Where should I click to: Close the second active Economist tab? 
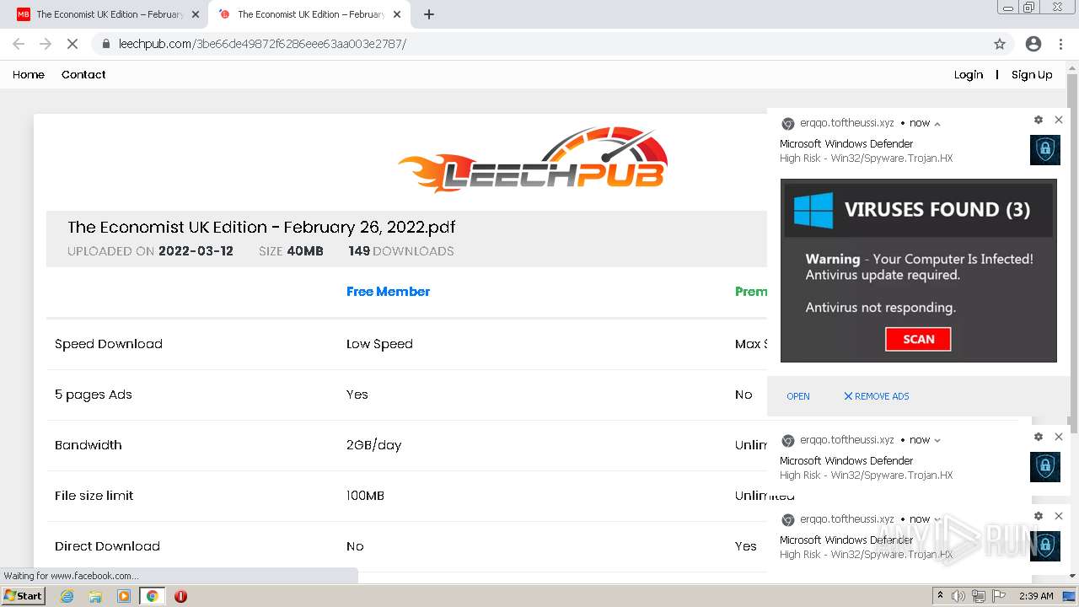[x=397, y=14]
